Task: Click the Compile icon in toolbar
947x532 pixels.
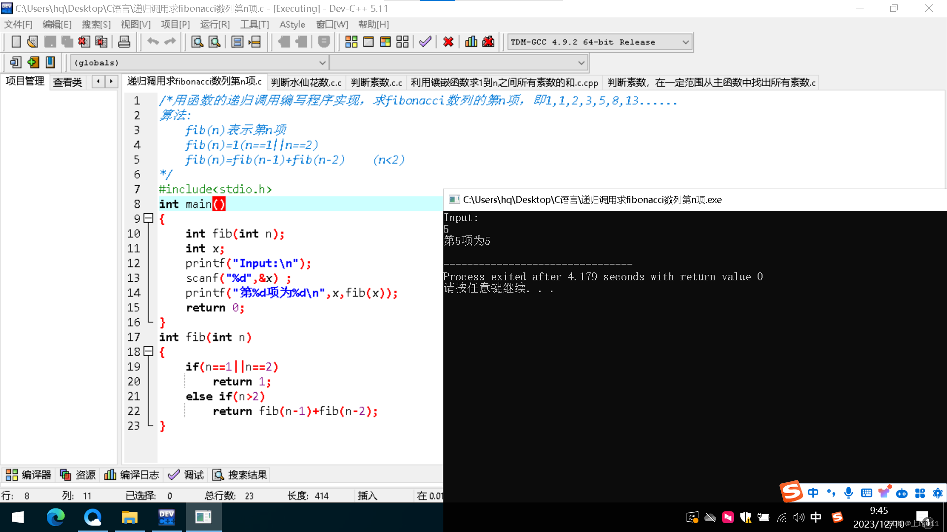Action: tap(351, 42)
